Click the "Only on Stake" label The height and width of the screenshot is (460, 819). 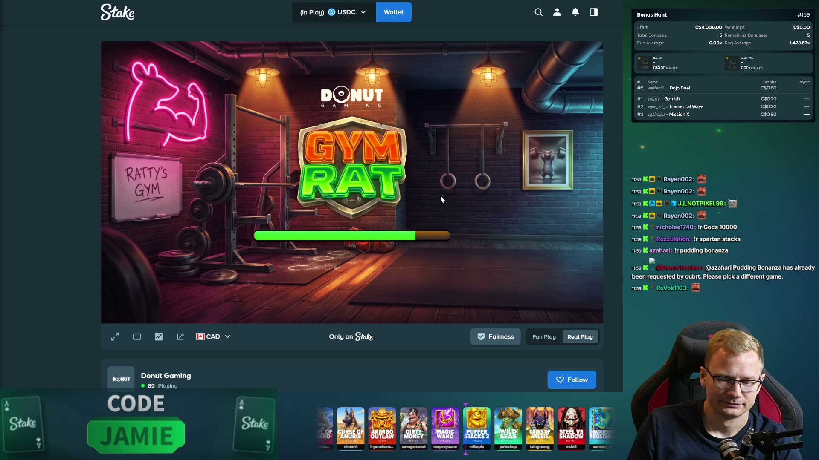[351, 336]
